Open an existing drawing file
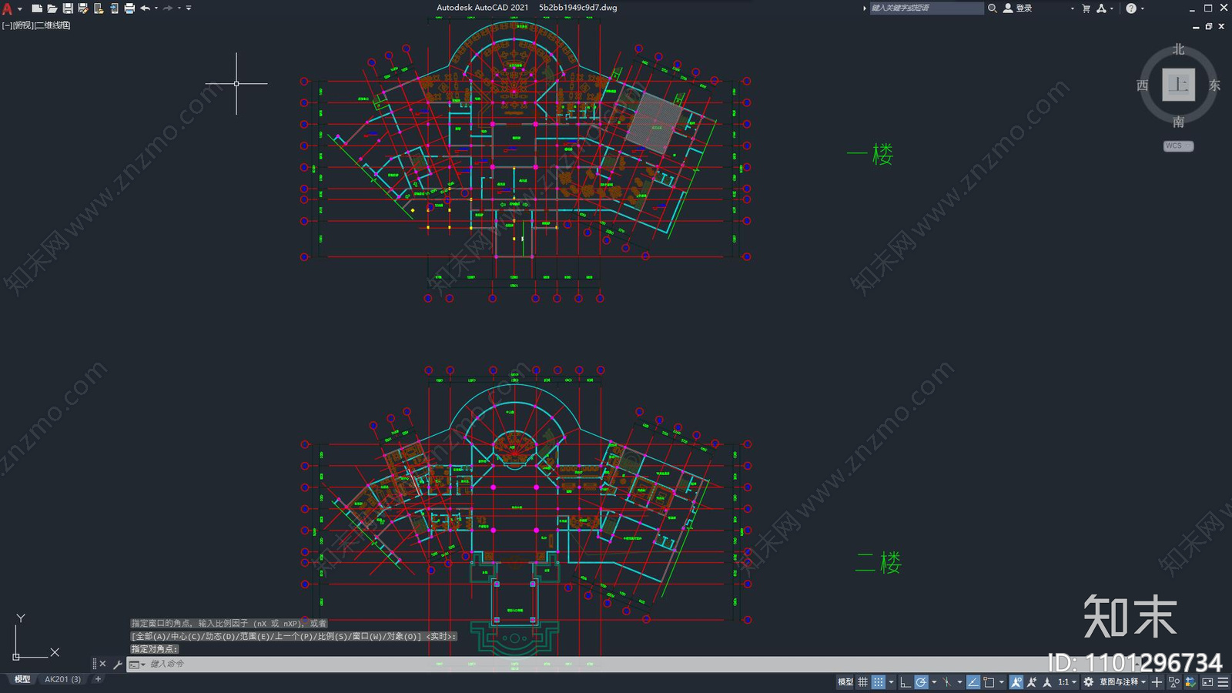The height and width of the screenshot is (693, 1232). [52, 8]
